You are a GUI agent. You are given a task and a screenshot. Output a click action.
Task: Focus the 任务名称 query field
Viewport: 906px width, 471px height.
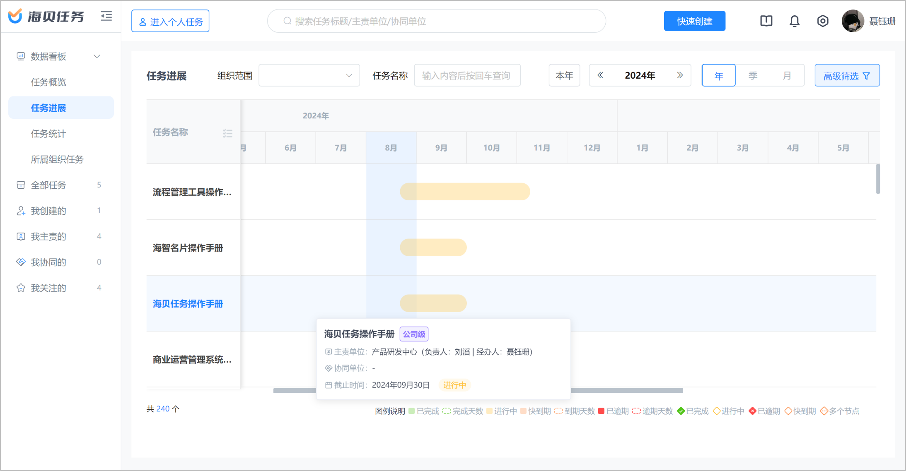[467, 75]
